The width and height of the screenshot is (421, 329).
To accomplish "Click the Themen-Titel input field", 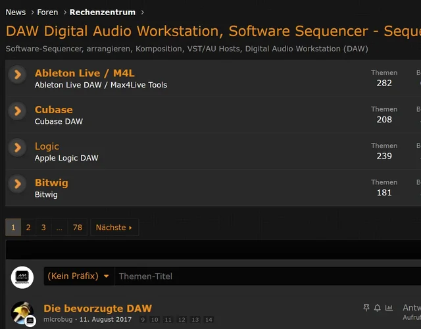I will click(x=263, y=276).
